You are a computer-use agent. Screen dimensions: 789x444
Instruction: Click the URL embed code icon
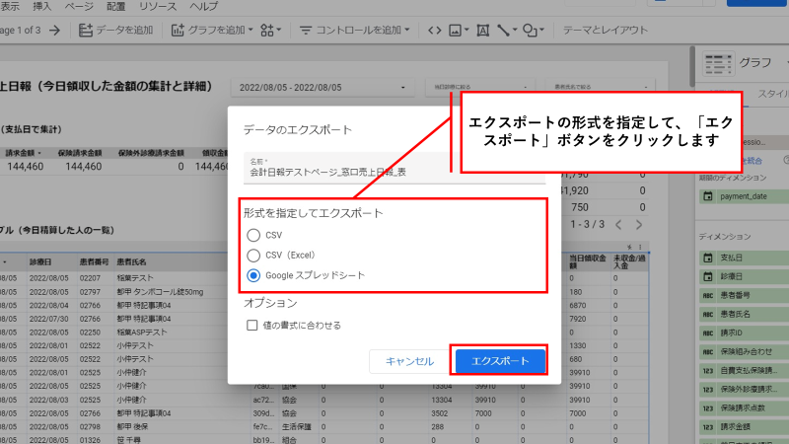click(x=434, y=31)
